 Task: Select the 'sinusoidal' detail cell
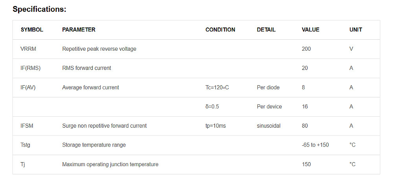coord(268,126)
